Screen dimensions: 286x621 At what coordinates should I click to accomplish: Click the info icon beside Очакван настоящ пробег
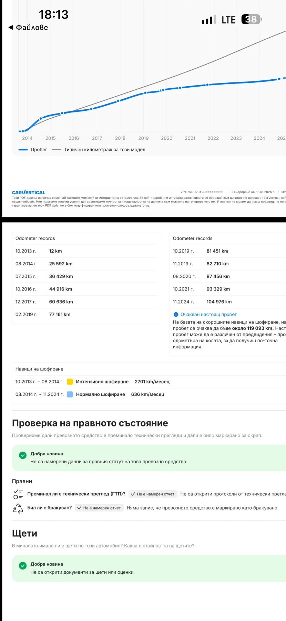pyautogui.click(x=176, y=314)
